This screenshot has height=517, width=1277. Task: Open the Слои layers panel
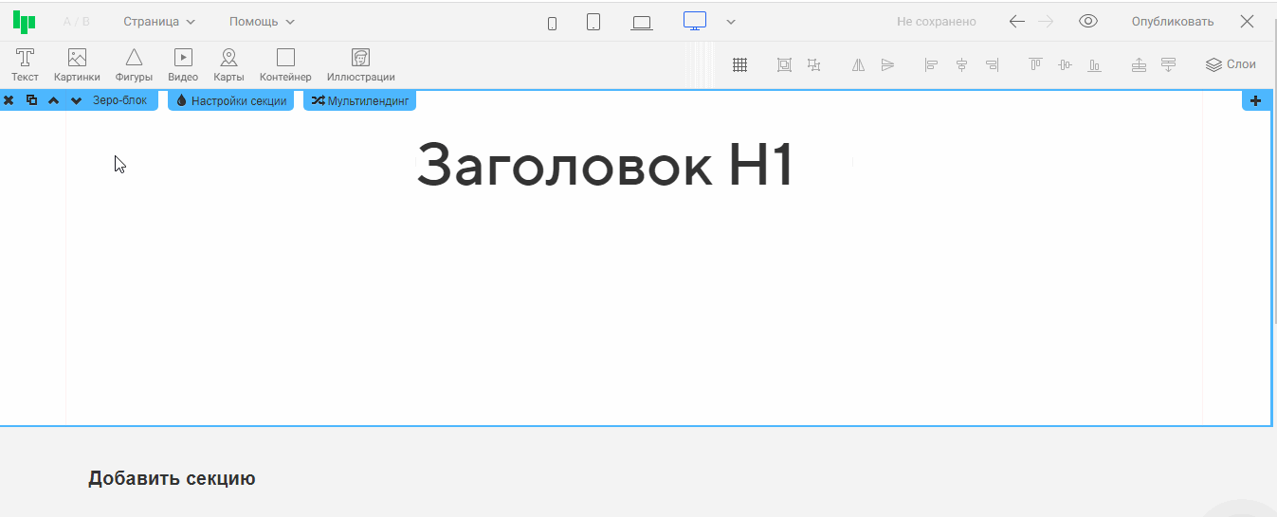[1231, 64]
